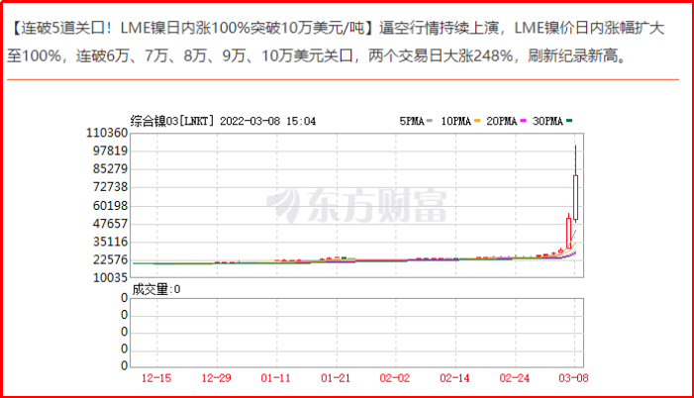694x398 pixels.
Task: Click the y-axis value 47657
Action: [x=110, y=224]
